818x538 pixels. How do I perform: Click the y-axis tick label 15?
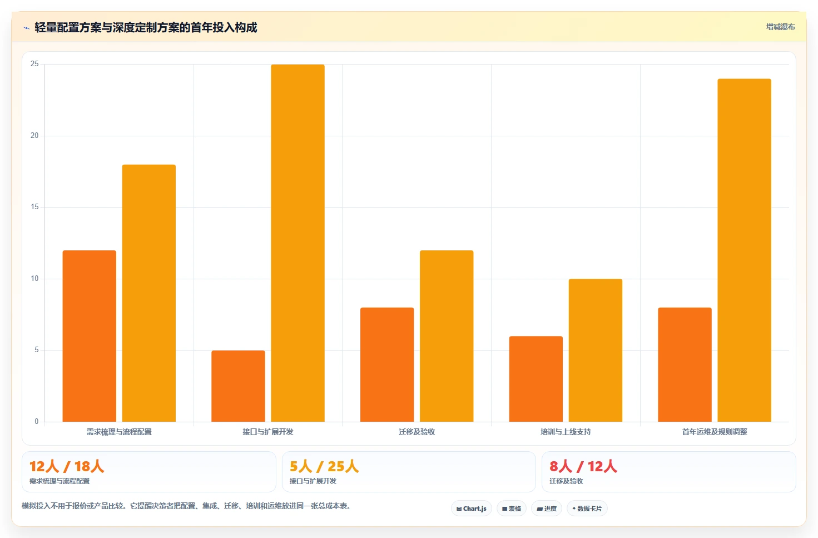point(34,207)
